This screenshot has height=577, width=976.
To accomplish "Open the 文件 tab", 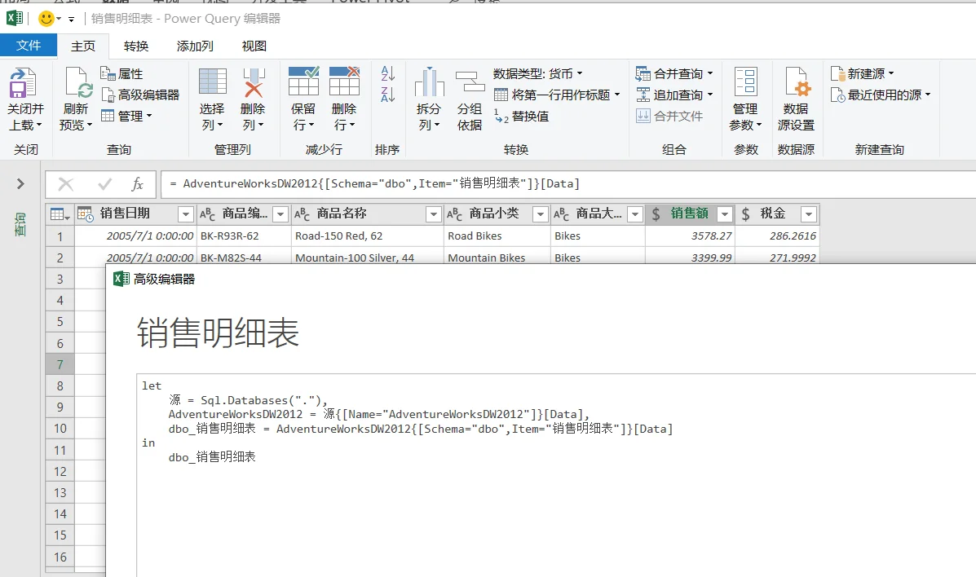I will pyautogui.click(x=29, y=46).
